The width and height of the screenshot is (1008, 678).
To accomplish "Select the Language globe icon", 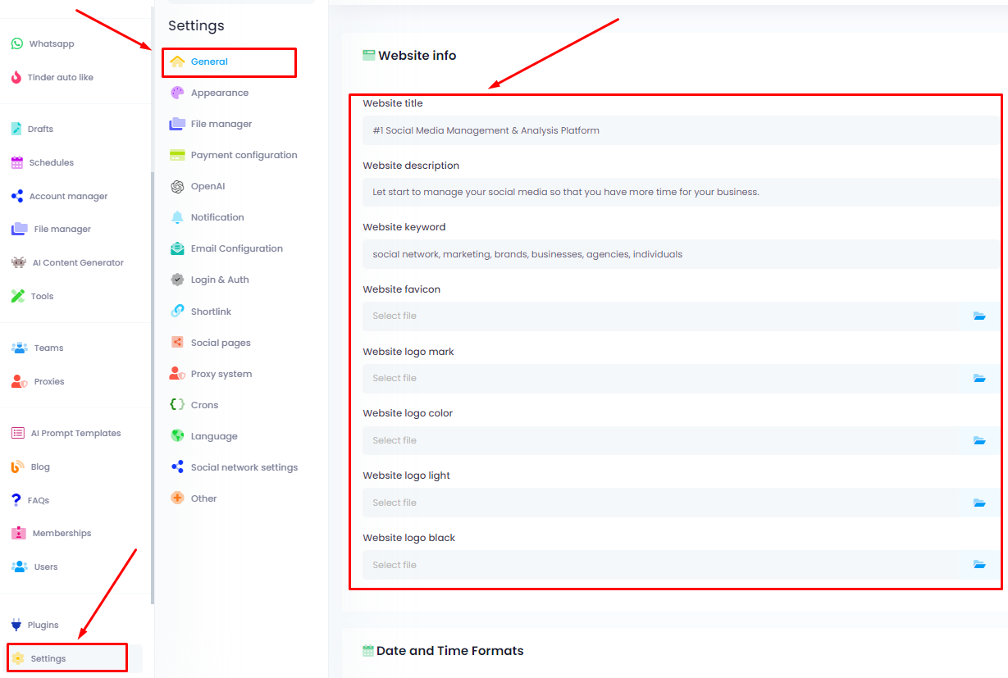I will click(177, 436).
